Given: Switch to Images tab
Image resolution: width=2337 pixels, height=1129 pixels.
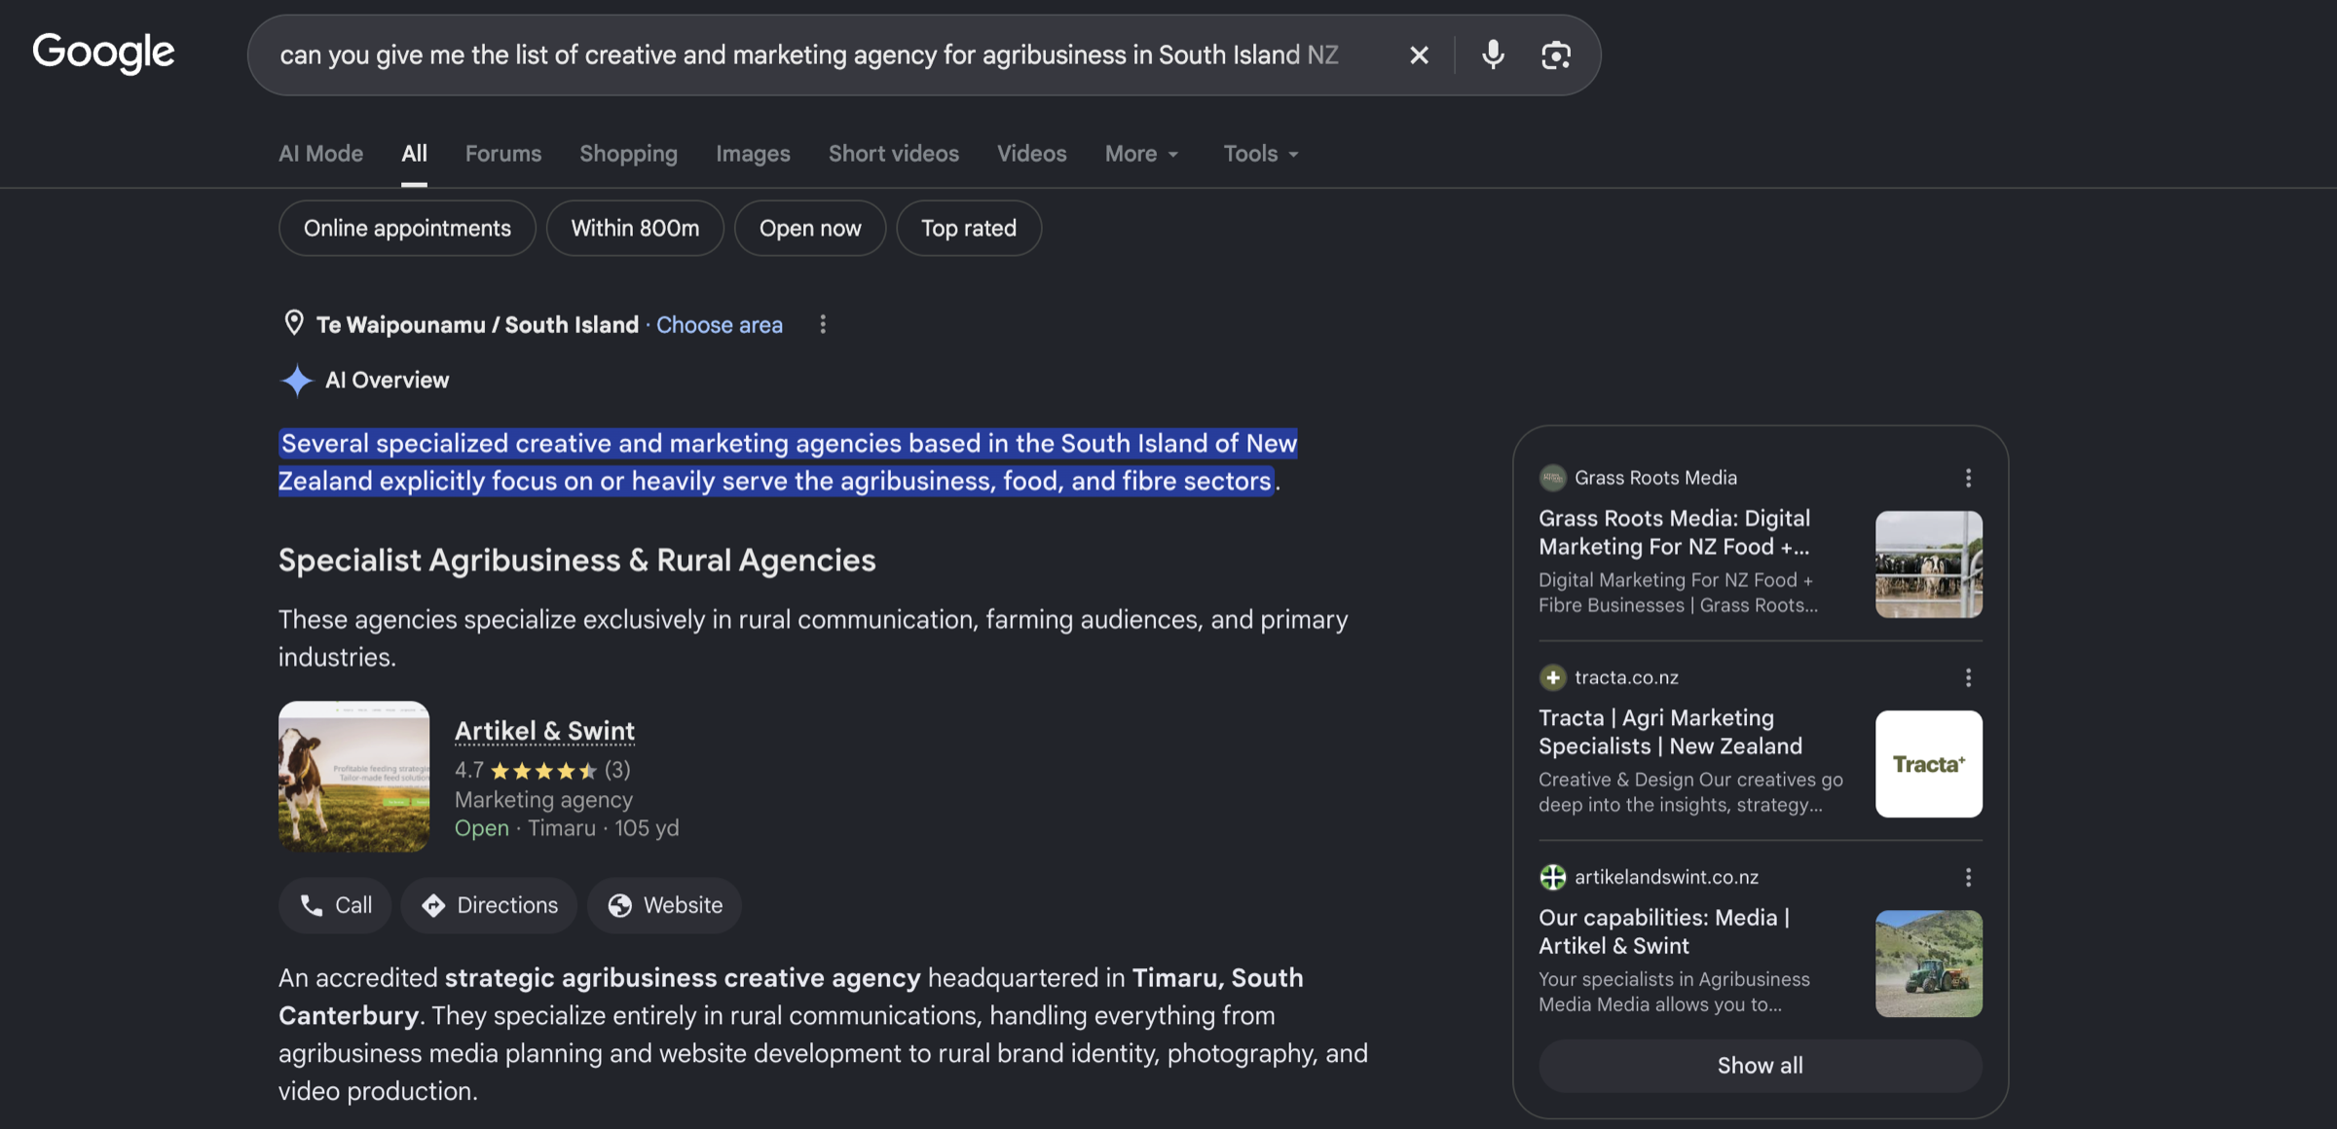Looking at the screenshot, I should pyautogui.click(x=753, y=154).
